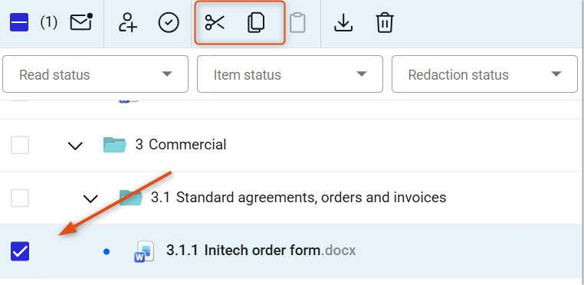Click the mail notification icon
Image resolution: width=584 pixels, height=285 pixels.
click(81, 22)
